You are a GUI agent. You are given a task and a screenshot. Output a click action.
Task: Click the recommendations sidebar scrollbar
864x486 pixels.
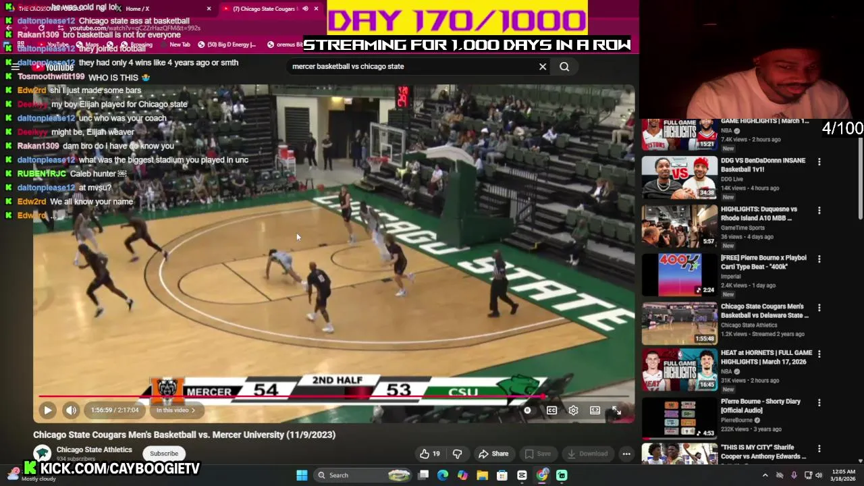pos(860,177)
